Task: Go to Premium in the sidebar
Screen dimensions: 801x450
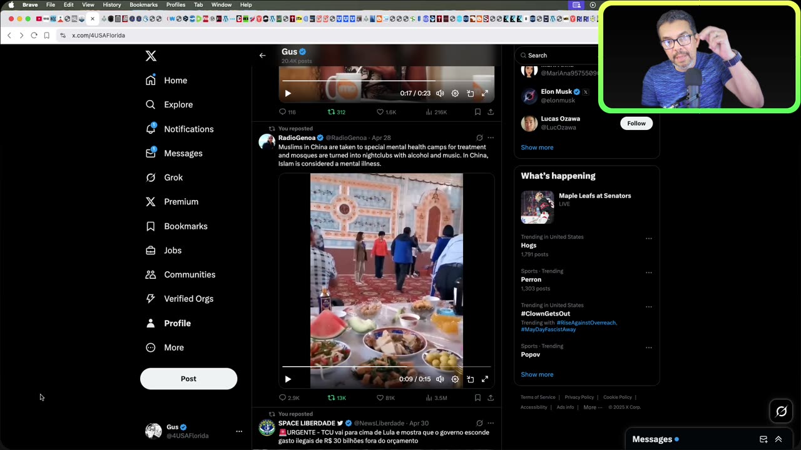Action: (173, 202)
